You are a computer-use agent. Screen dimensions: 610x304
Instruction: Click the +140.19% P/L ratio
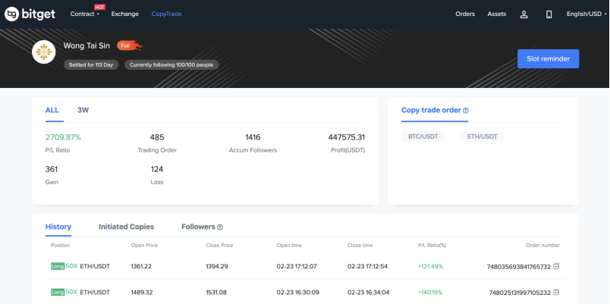click(x=431, y=292)
